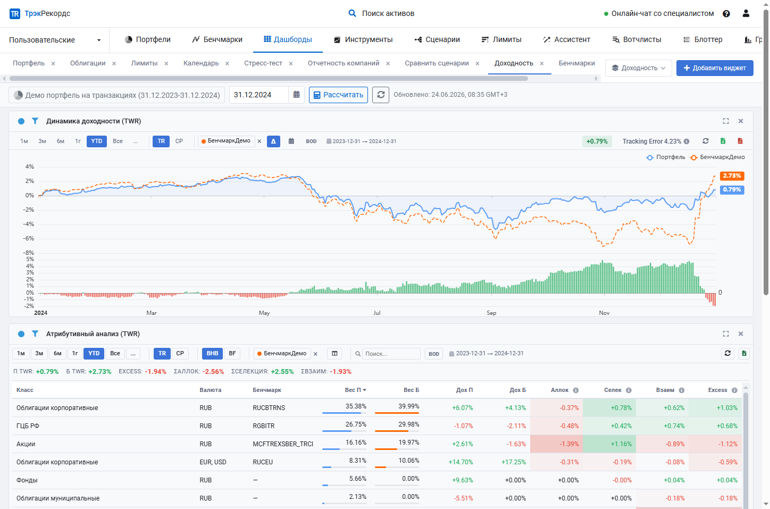
Task: Go to Бенчмарки navigation menu
Action: [217, 40]
